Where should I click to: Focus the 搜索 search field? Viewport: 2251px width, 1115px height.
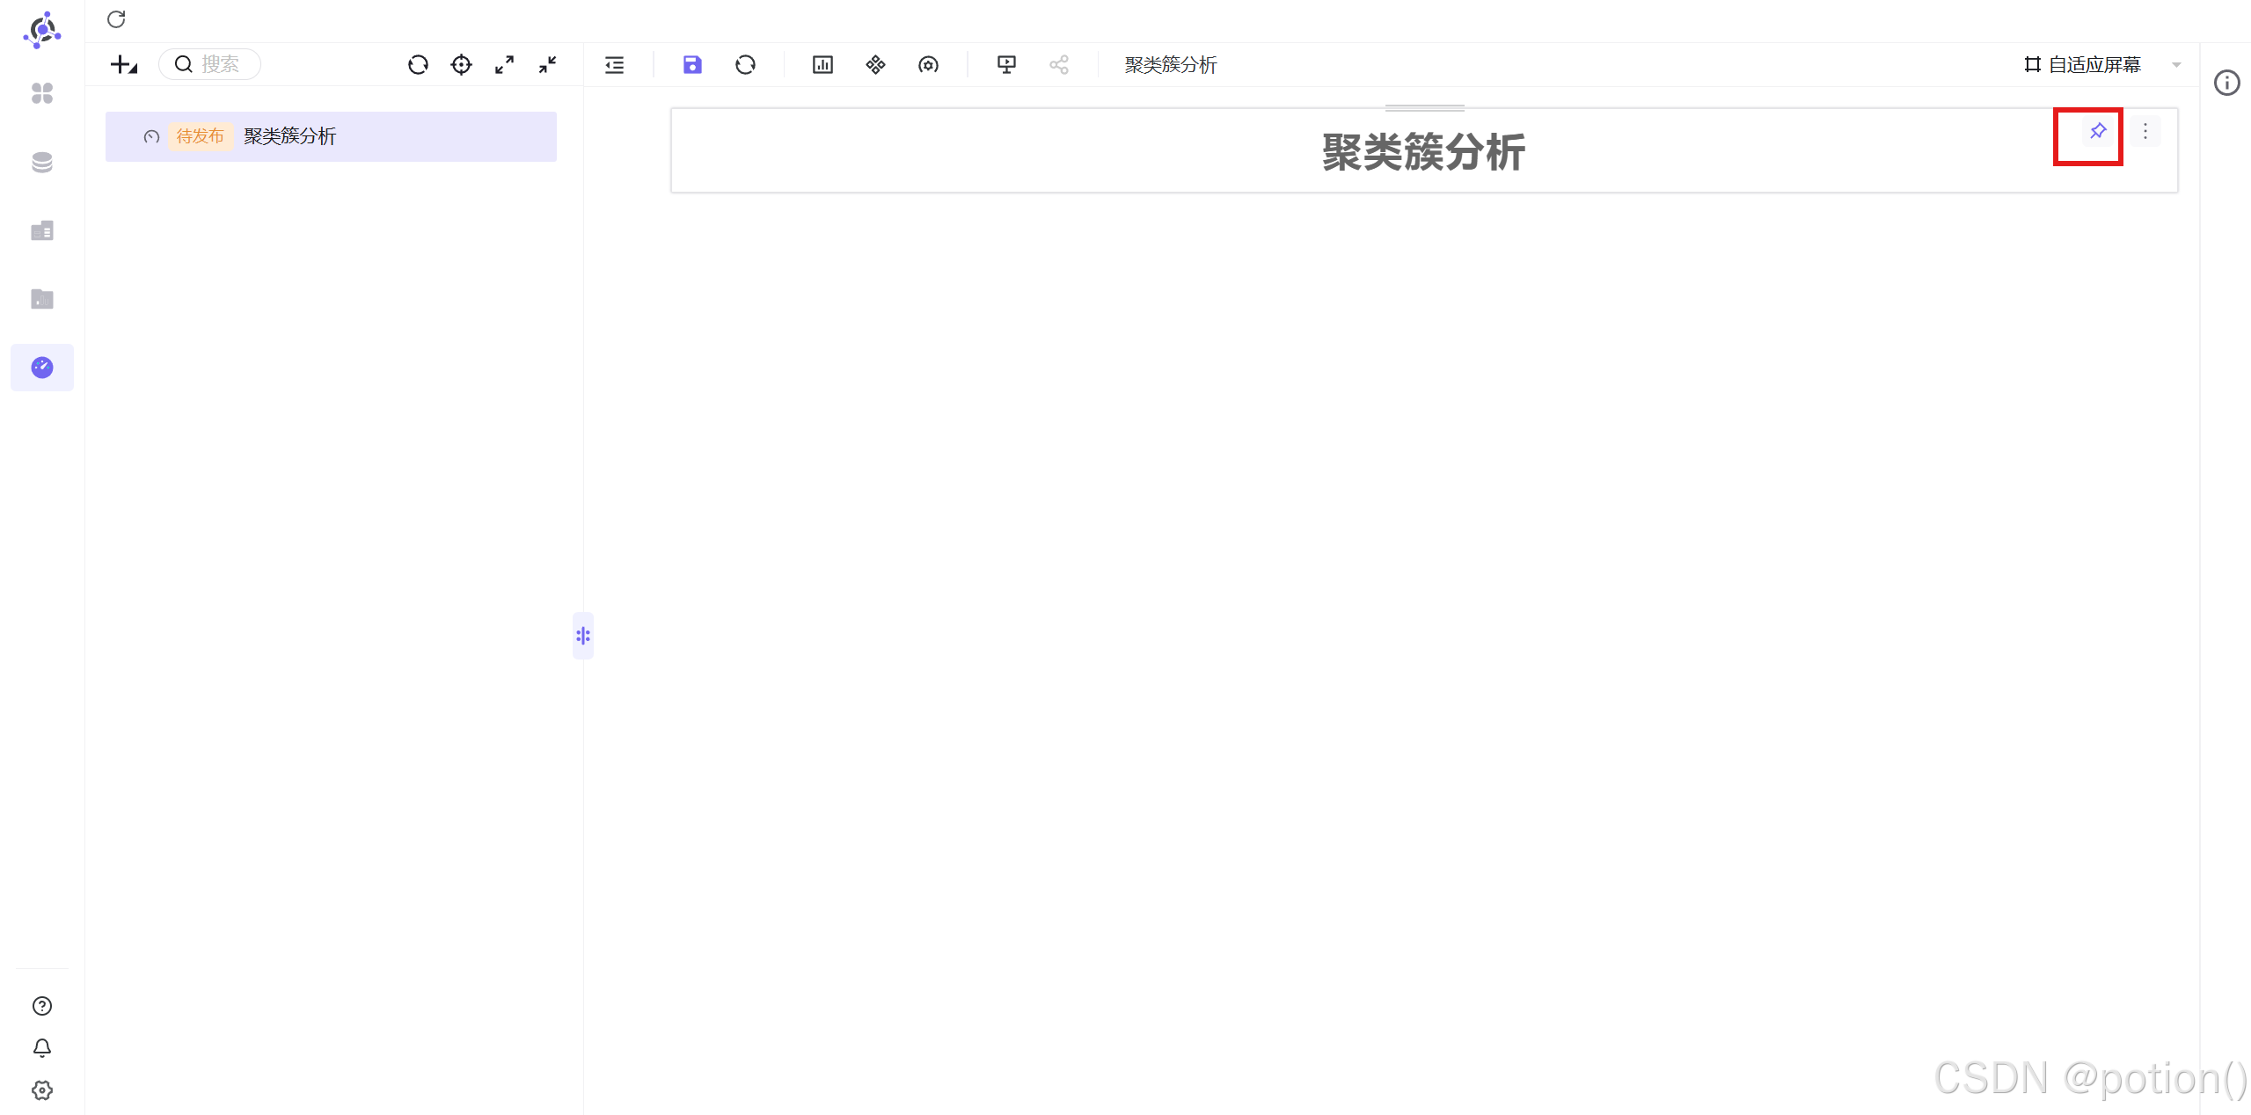(x=210, y=64)
